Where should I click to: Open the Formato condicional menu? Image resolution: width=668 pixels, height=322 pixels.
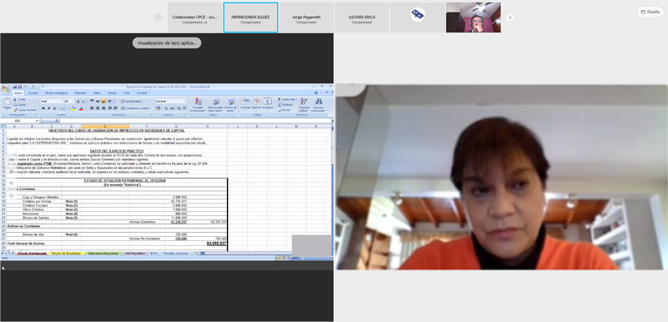[x=198, y=104]
